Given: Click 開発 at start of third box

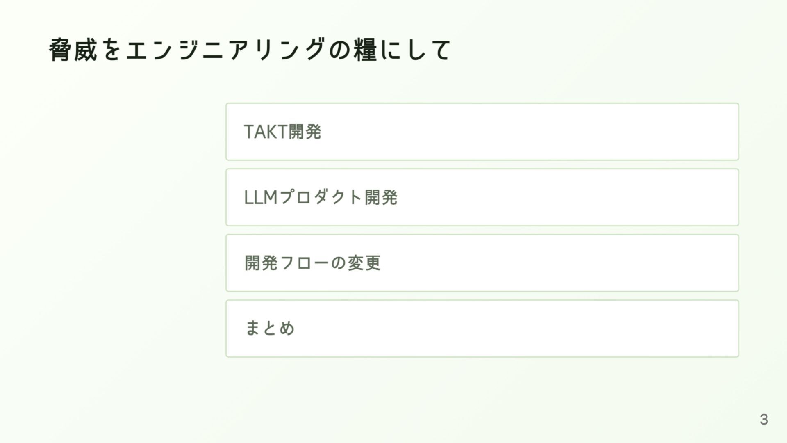Looking at the screenshot, I should tap(262, 263).
